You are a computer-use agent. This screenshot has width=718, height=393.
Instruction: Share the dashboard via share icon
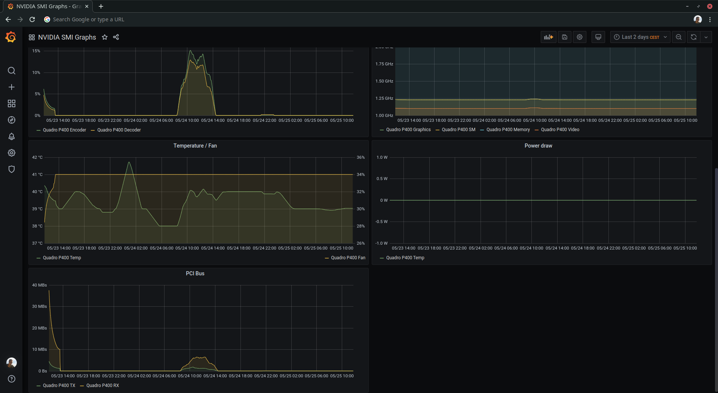click(116, 37)
